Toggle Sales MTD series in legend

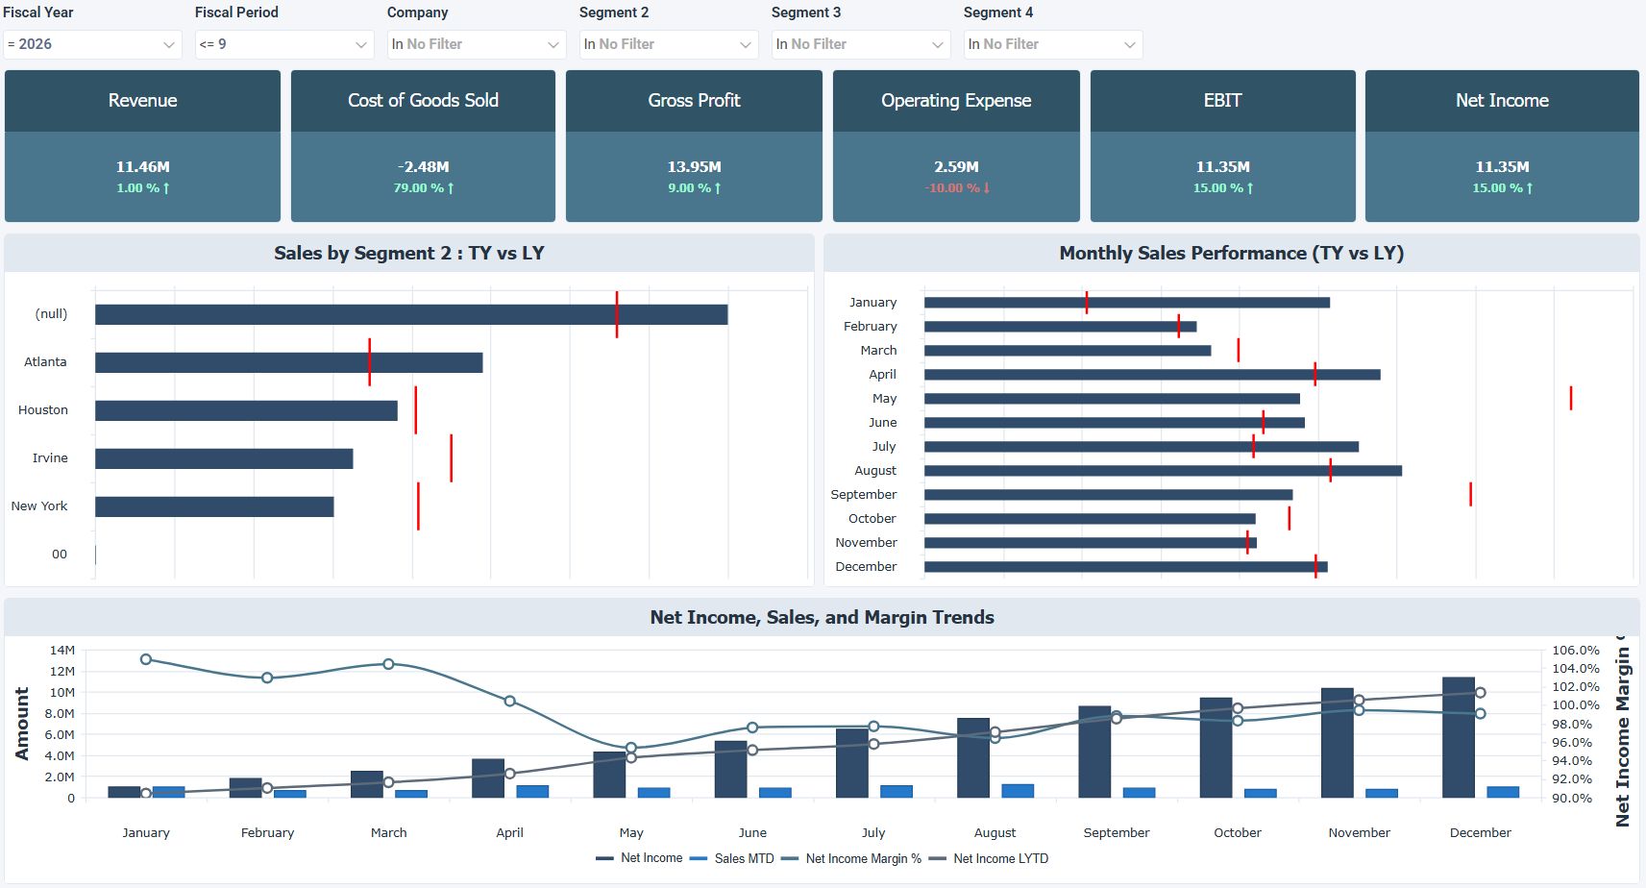[x=732, y=858]
